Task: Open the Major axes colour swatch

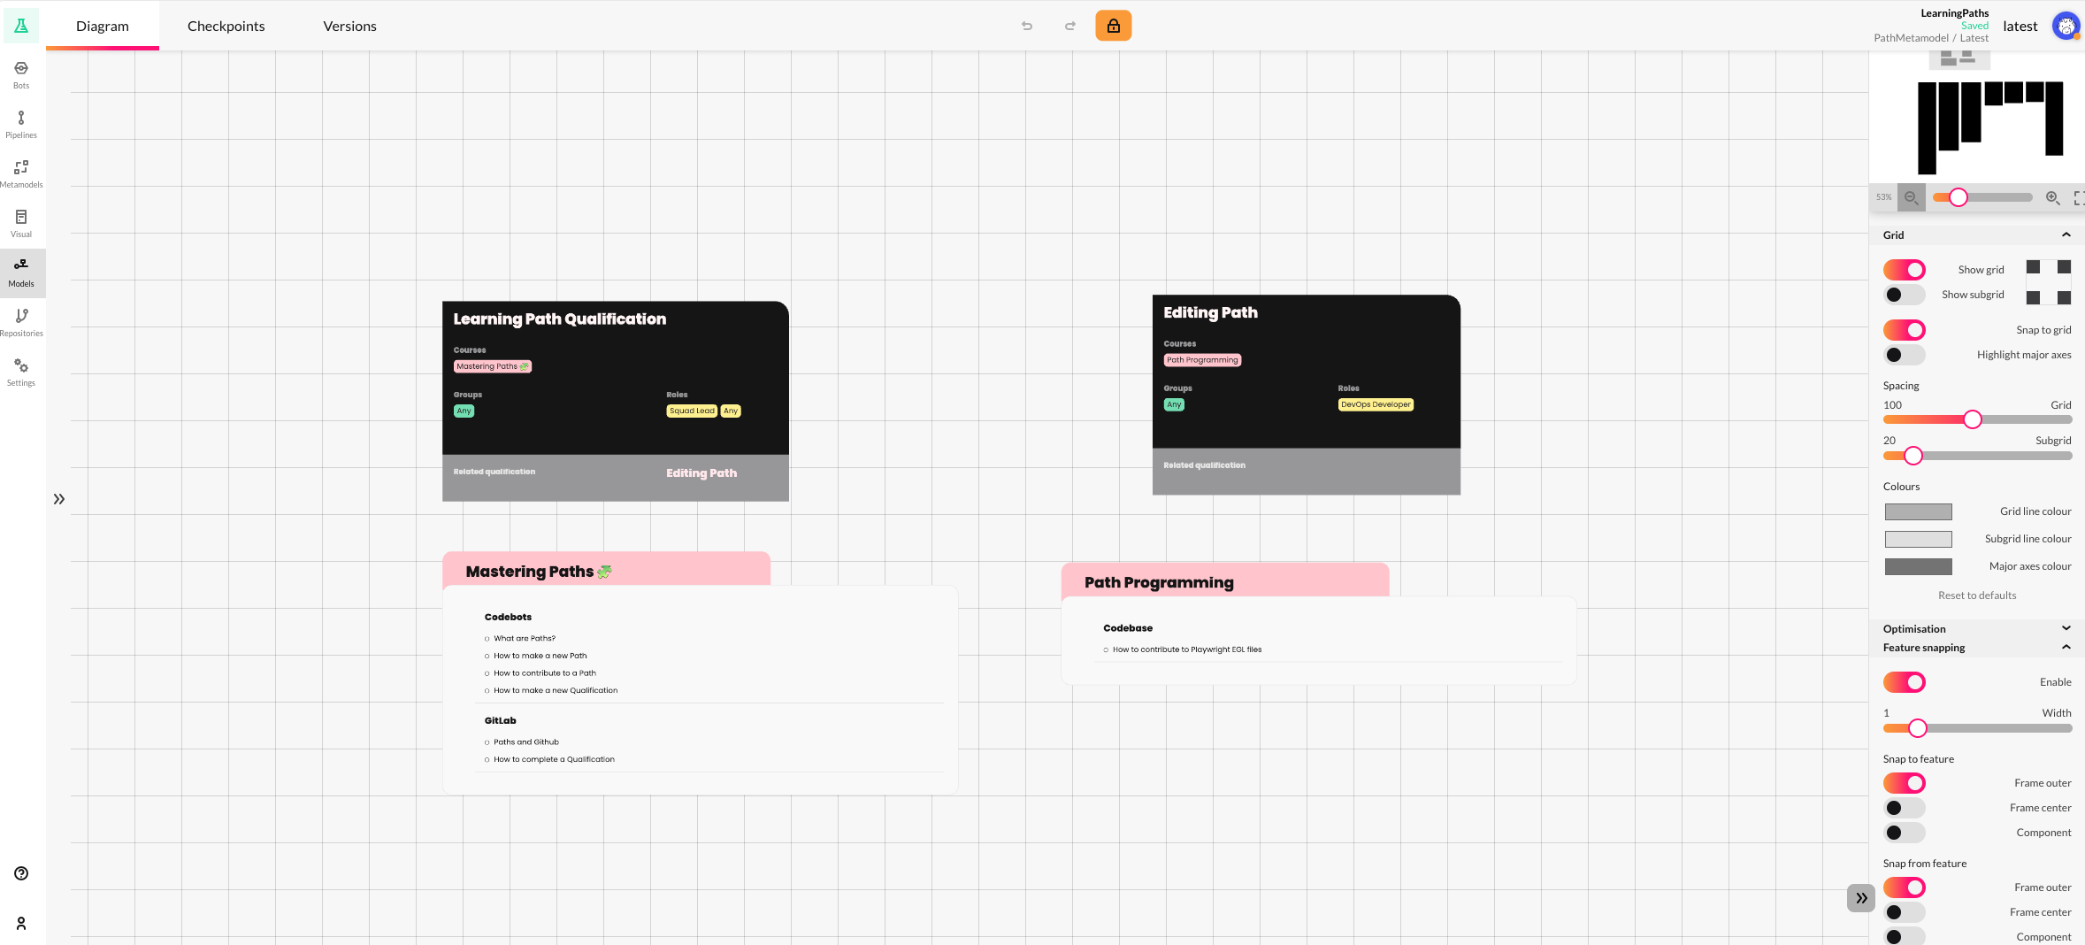Action: (1918, 566)
